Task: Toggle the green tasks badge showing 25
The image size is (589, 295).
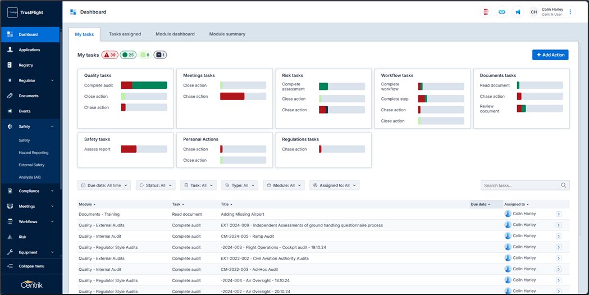Action: (x=129, y=55)
